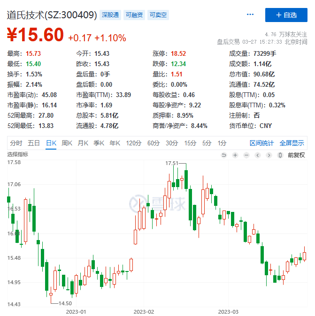Click 总市值 value 90.68亿
Image resolution: width=315 pixels, height=316 pixels.
[x=264, y=74]
